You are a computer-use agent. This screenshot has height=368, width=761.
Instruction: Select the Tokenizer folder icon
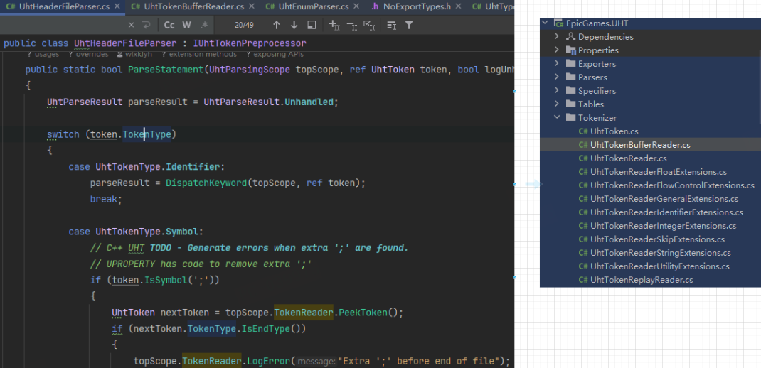pos(570,118)
